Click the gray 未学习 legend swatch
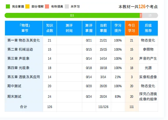Screen dimensions: 168x120 pos(66,6)
